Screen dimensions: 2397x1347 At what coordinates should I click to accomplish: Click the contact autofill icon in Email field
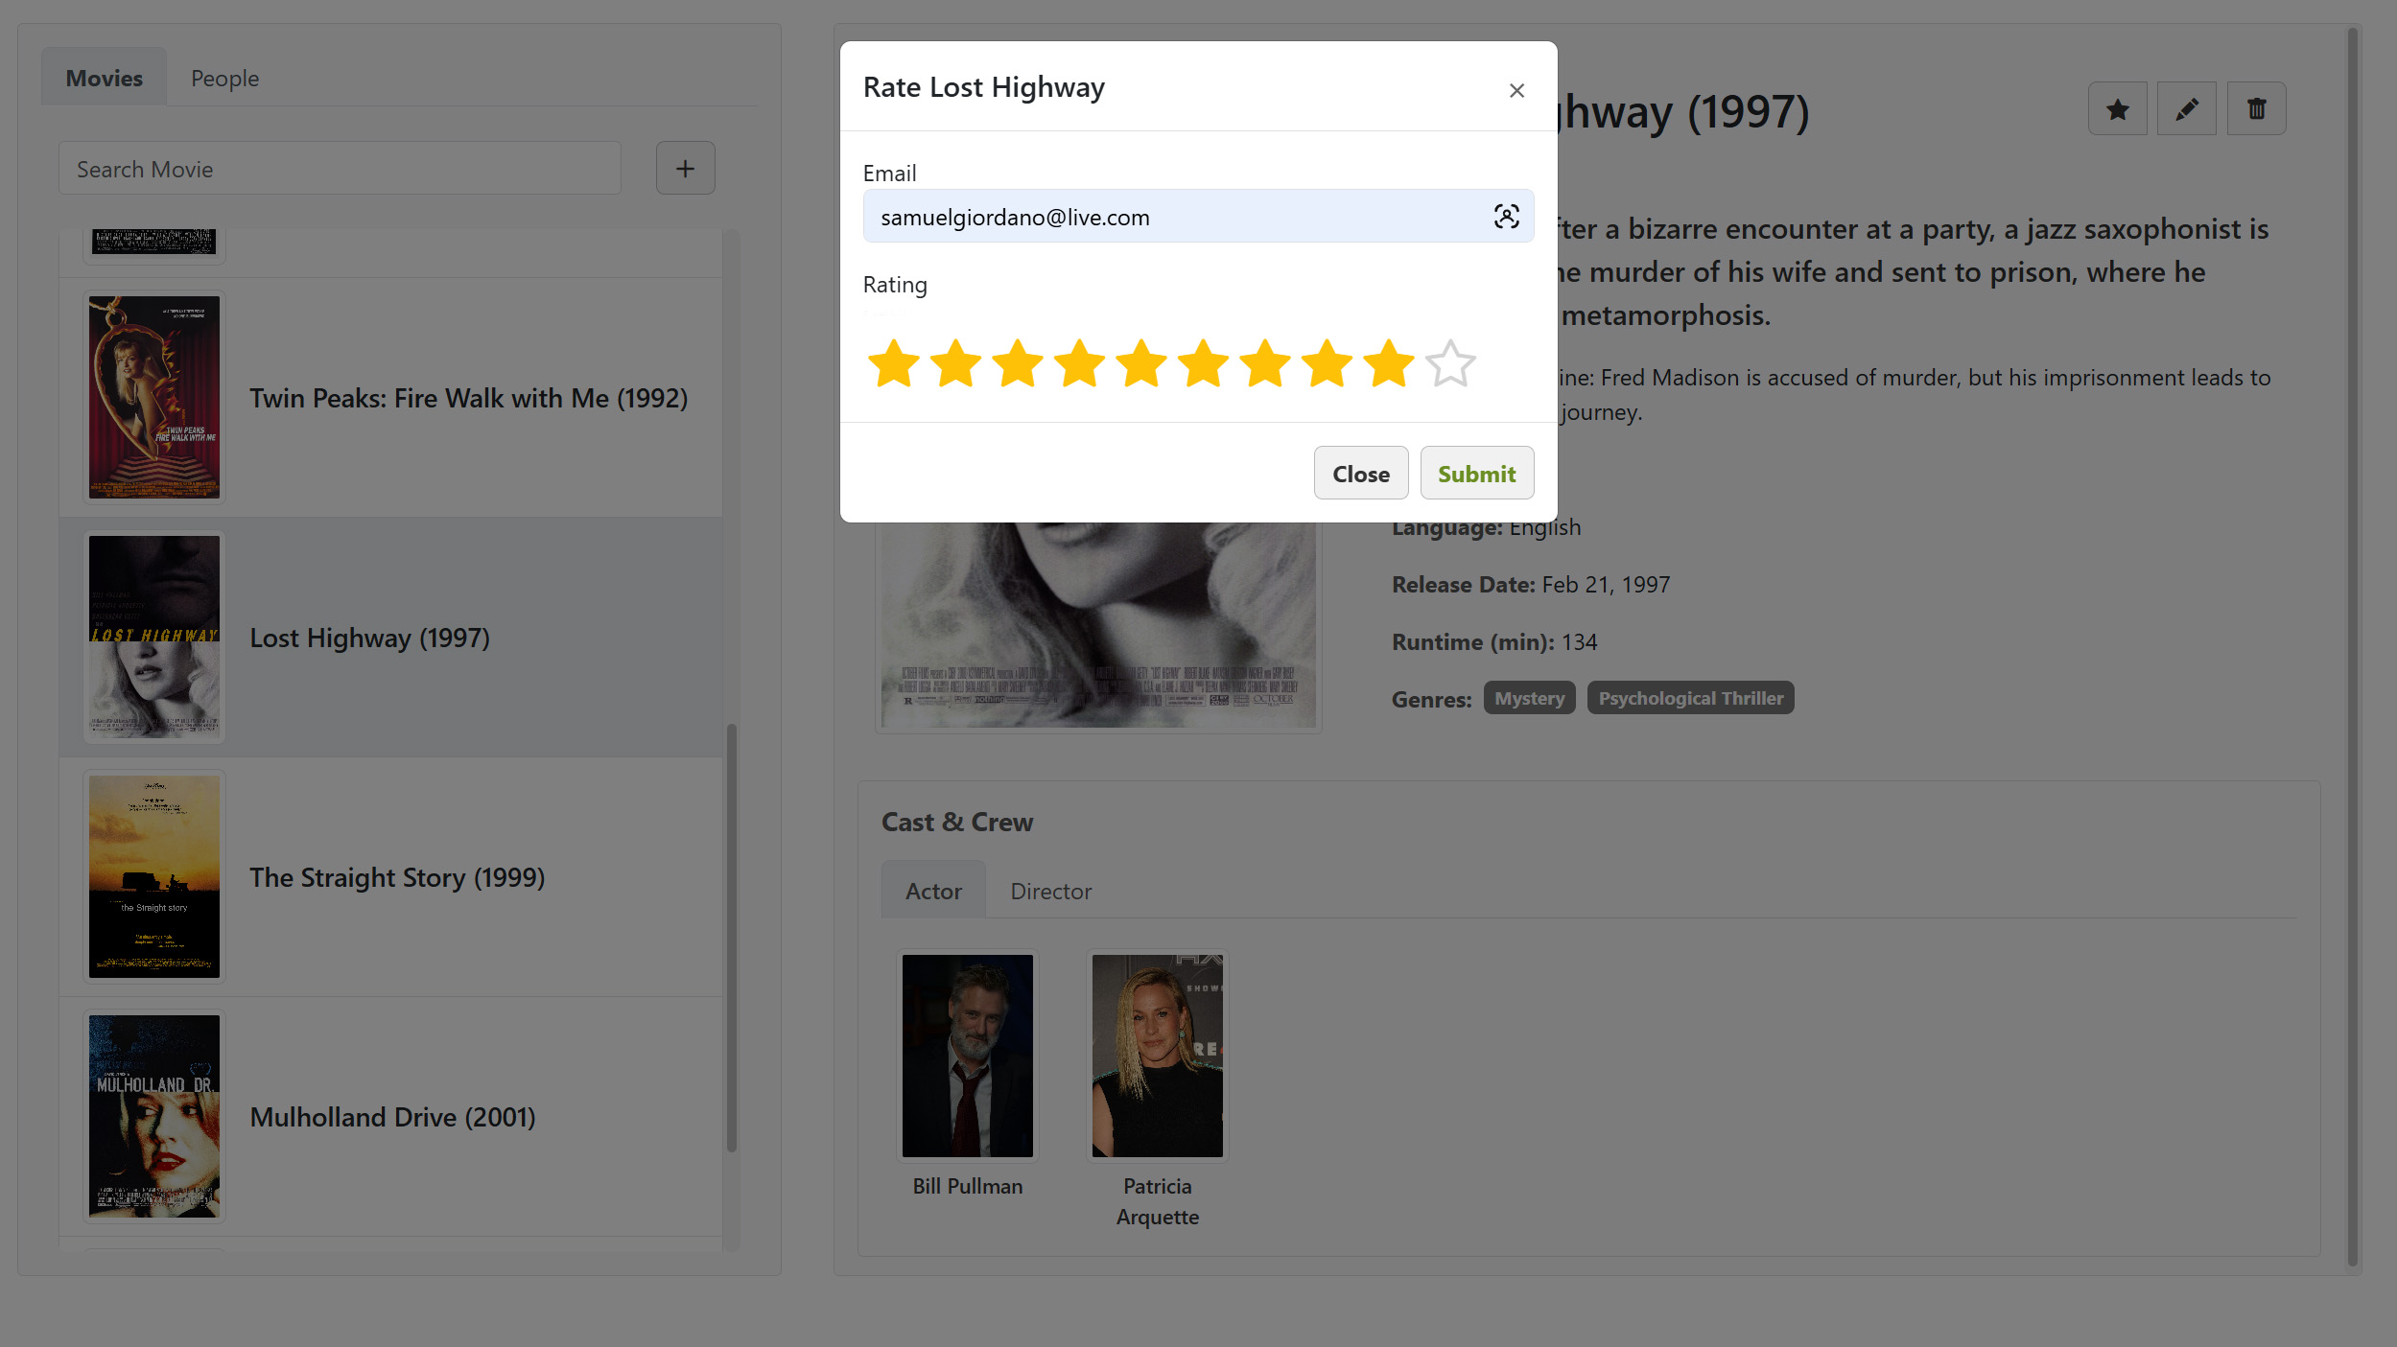coord(1506,217)
